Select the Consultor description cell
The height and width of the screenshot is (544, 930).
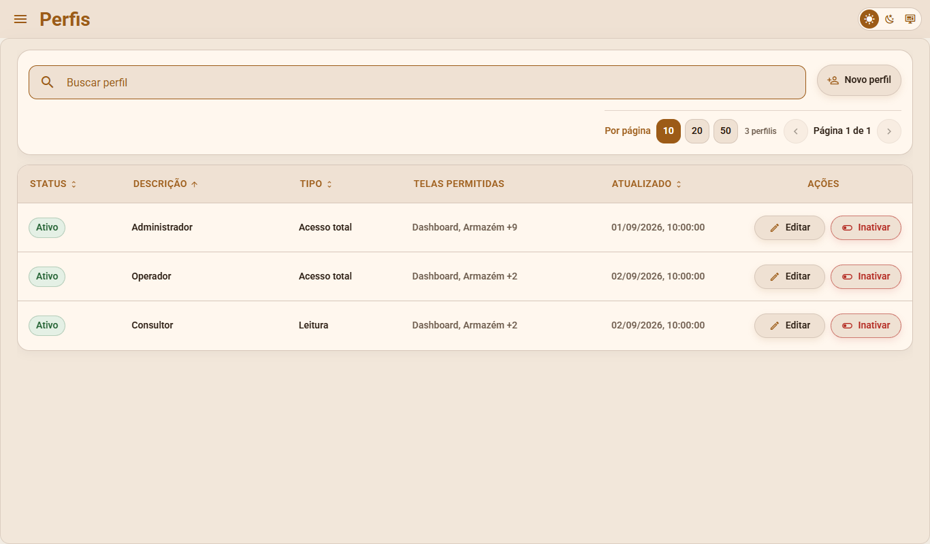[x=153, y=326]
